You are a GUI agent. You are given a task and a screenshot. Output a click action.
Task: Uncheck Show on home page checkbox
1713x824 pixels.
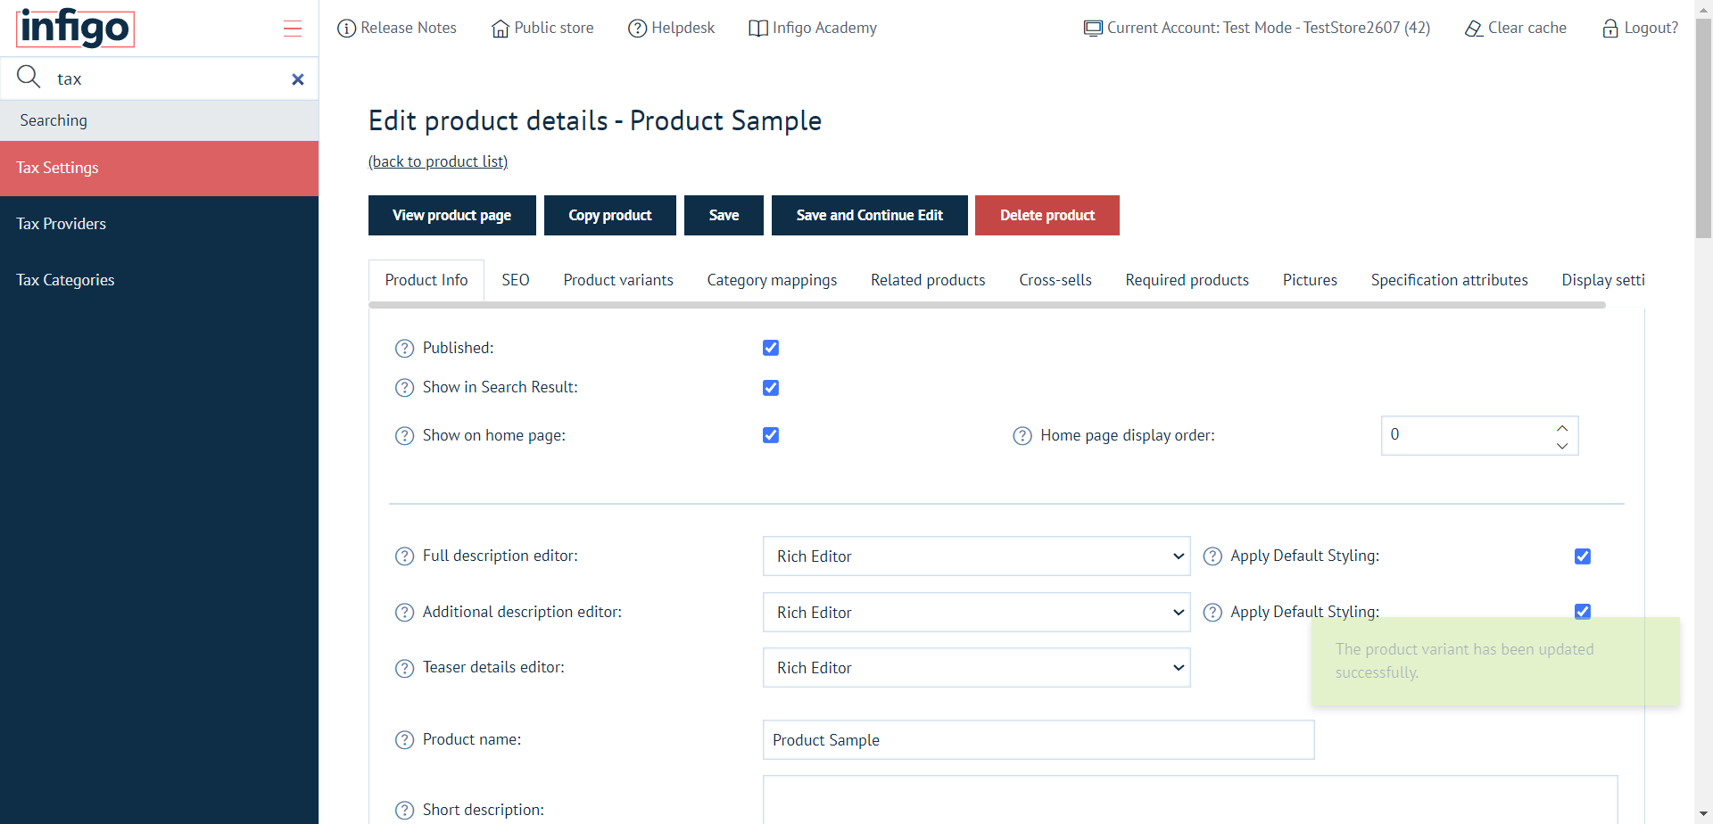[x=771, y=435]
